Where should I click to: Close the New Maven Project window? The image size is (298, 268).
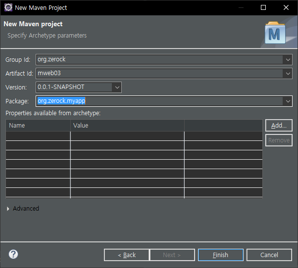[x=286, y=7]
